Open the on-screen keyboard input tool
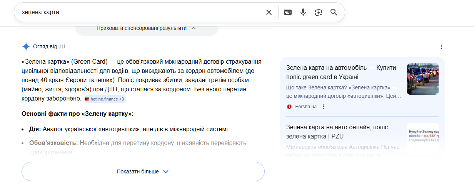Screen dimensions: 474x183 tap(288, 12)
